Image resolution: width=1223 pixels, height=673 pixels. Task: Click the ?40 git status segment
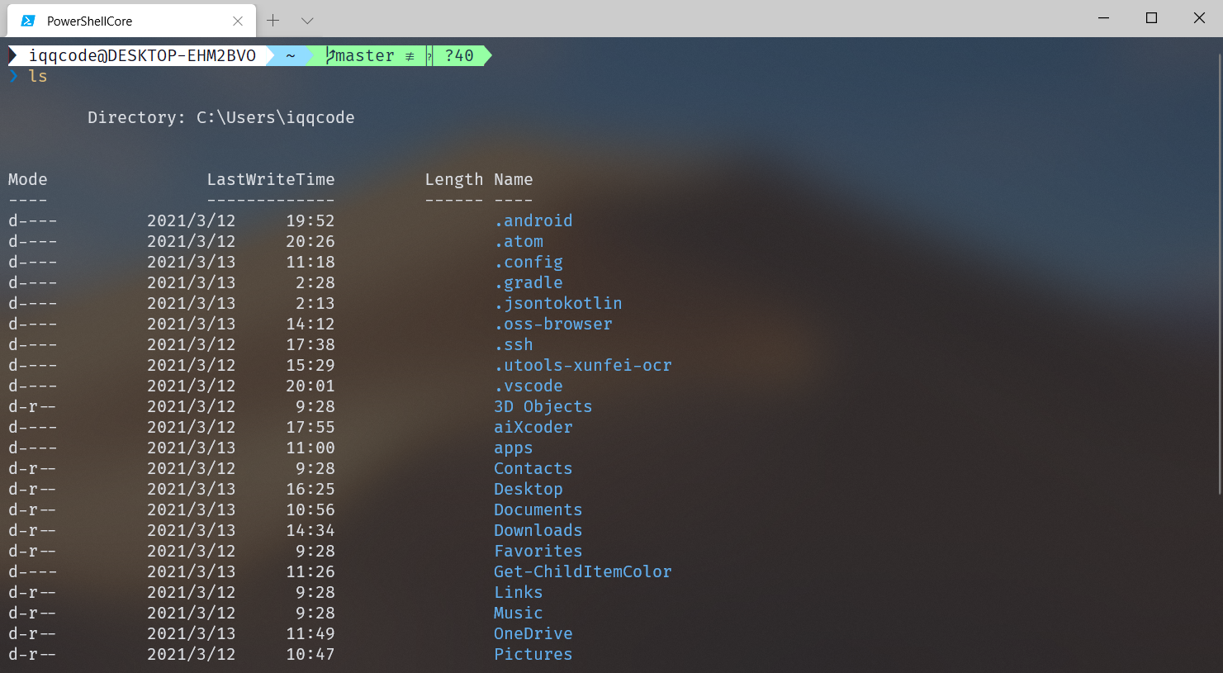pos(459,55)
